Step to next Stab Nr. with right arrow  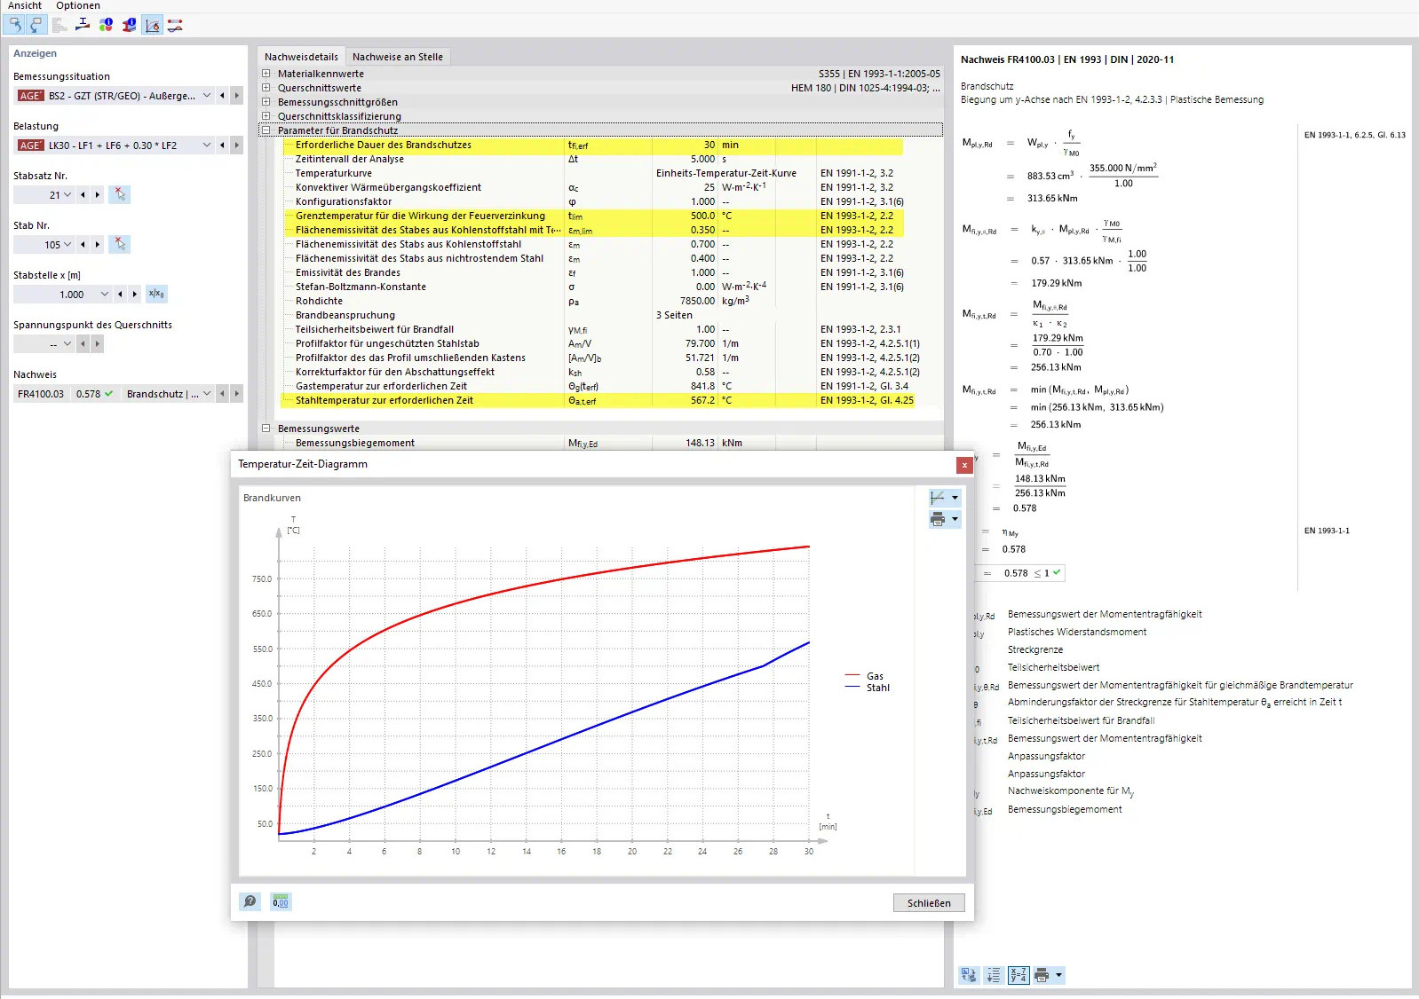pos(98,244)
